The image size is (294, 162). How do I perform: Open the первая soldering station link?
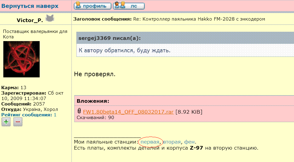[x=150, y=142]
